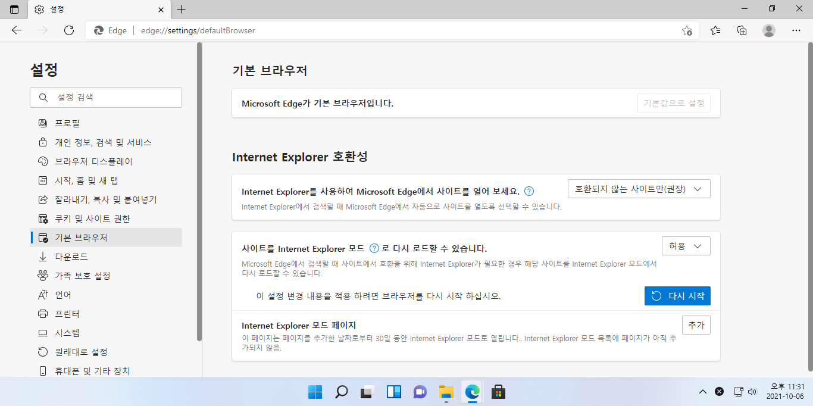Open the Favorites list icon

(715, 30)
